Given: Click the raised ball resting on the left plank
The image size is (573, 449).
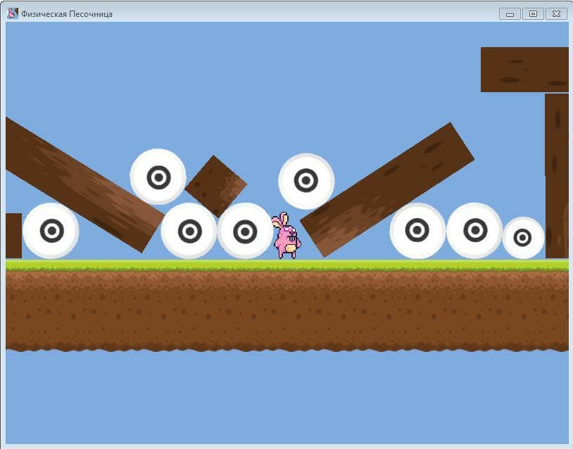Looking at the screenshot, I should (x=158, y=177).
